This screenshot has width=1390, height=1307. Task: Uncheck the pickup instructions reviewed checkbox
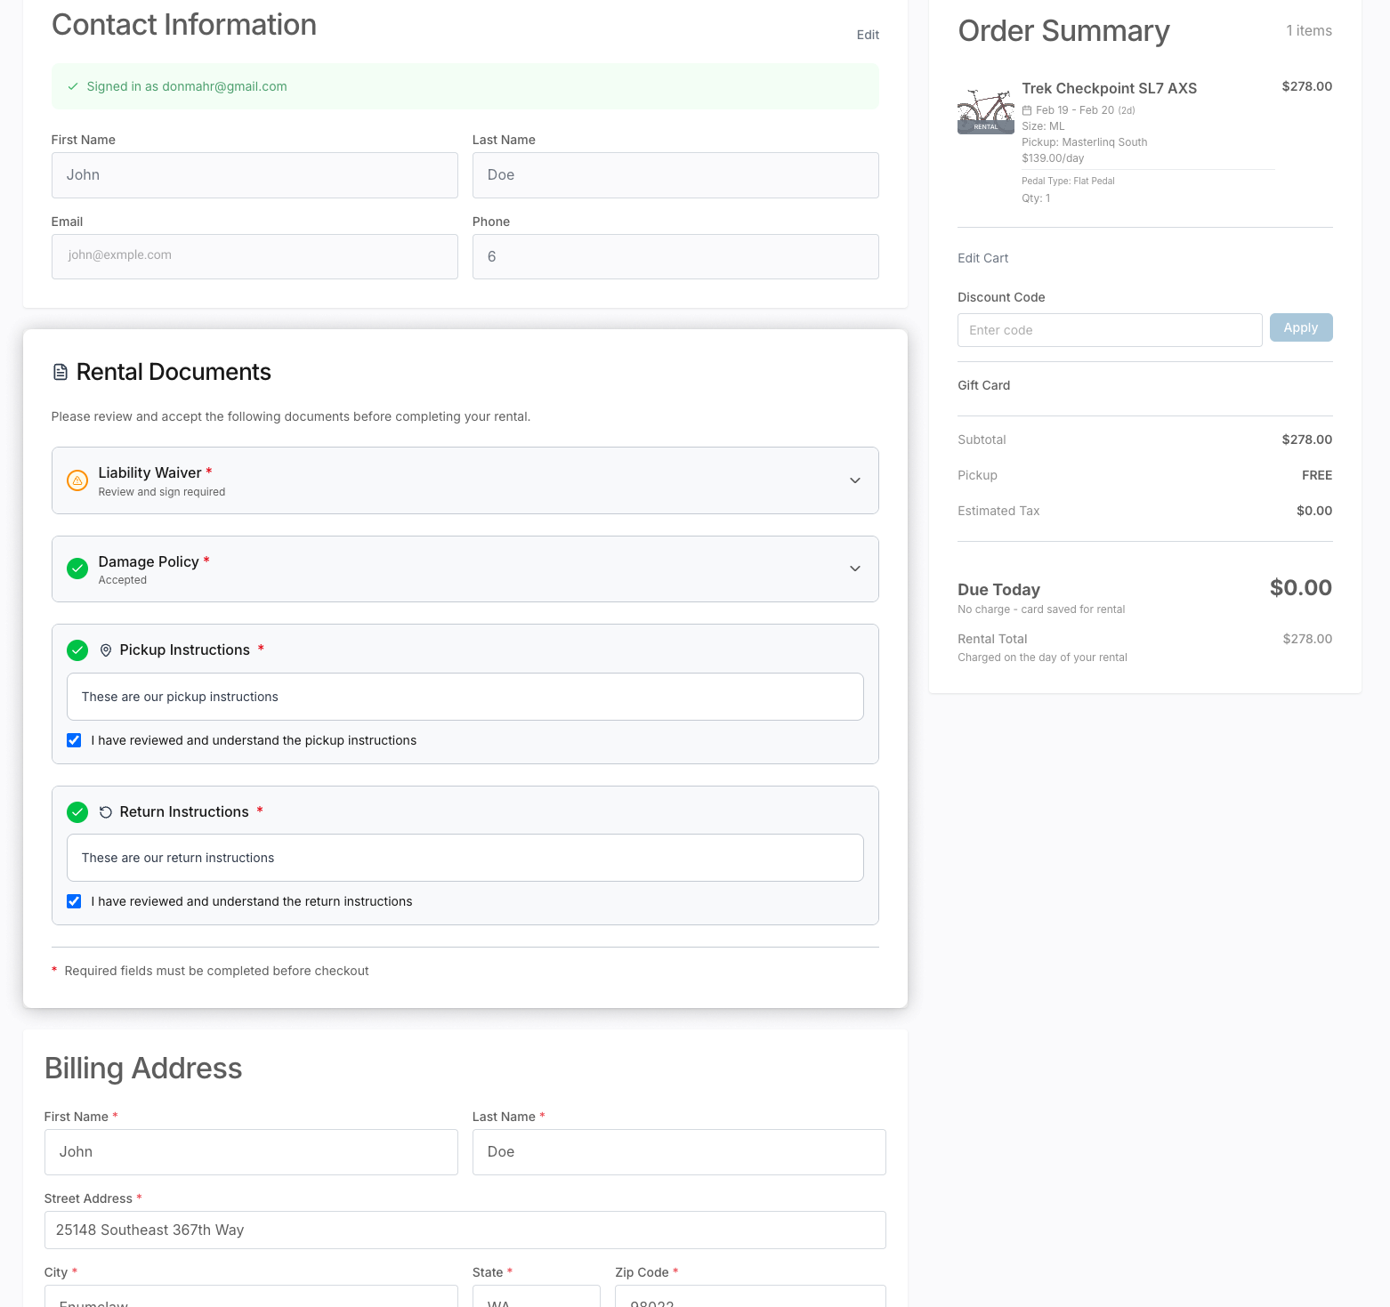(x=74, y=740)
